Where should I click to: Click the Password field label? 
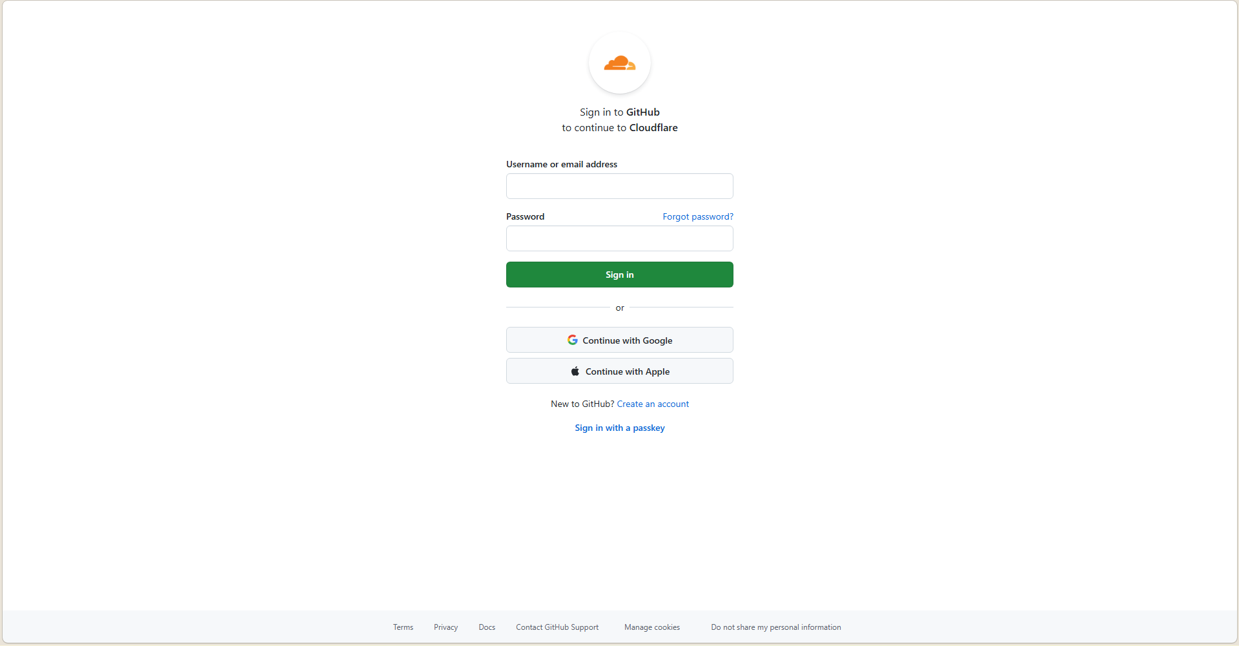525,216
